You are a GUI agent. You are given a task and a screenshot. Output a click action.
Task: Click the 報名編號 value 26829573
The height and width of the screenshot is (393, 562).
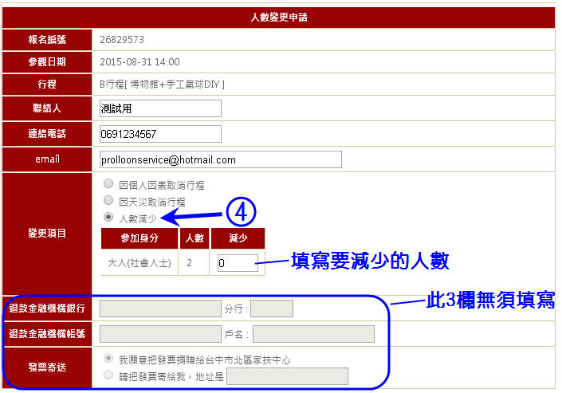(x=122, y=39)
